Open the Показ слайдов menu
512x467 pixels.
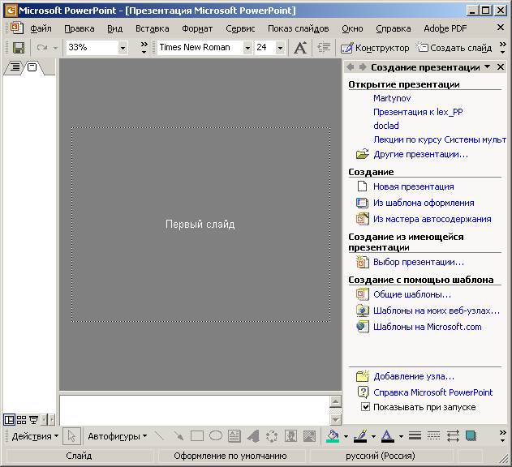(x=298, y=28)
